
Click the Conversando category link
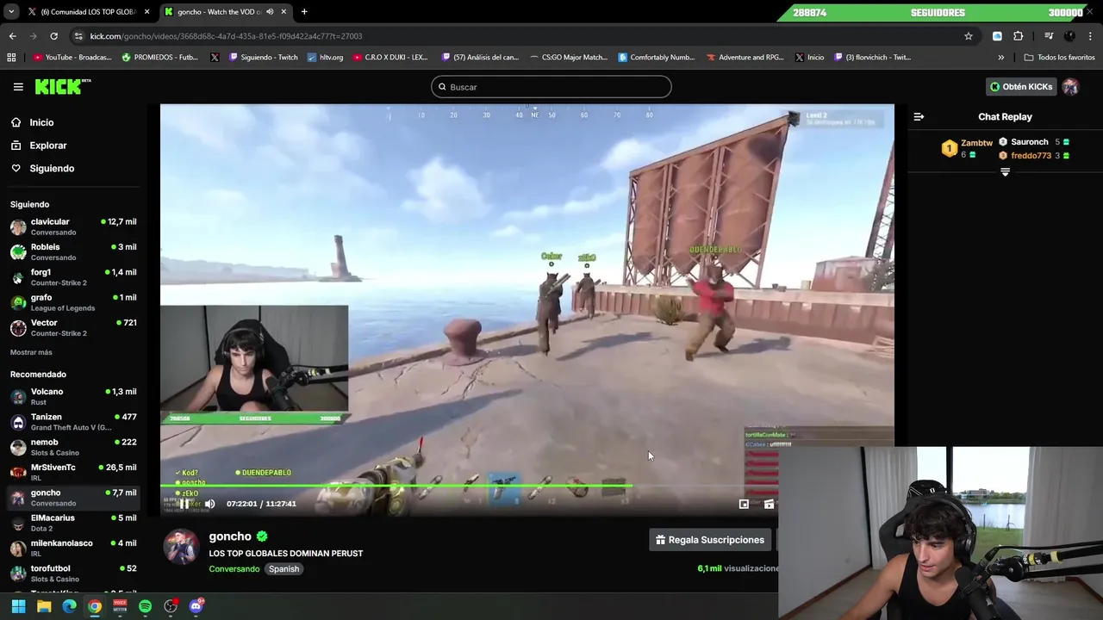(x=234, y=568)
